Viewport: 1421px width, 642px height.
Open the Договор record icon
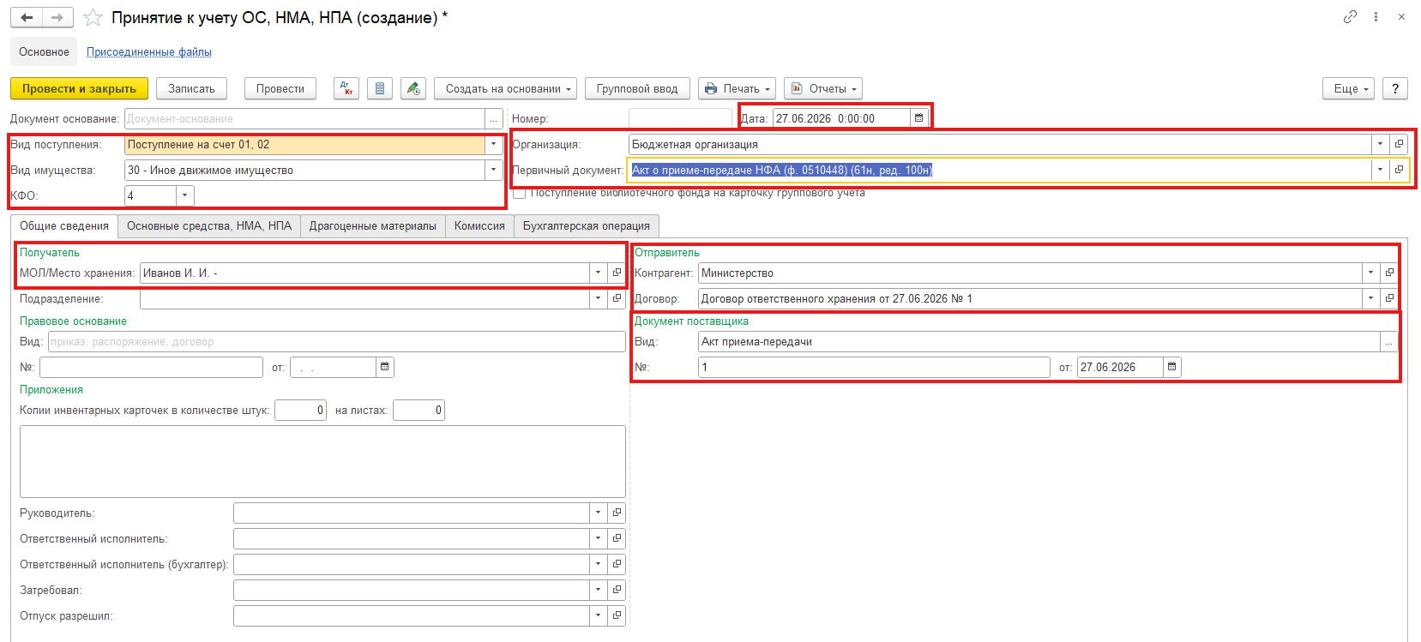pos(1389,298)
